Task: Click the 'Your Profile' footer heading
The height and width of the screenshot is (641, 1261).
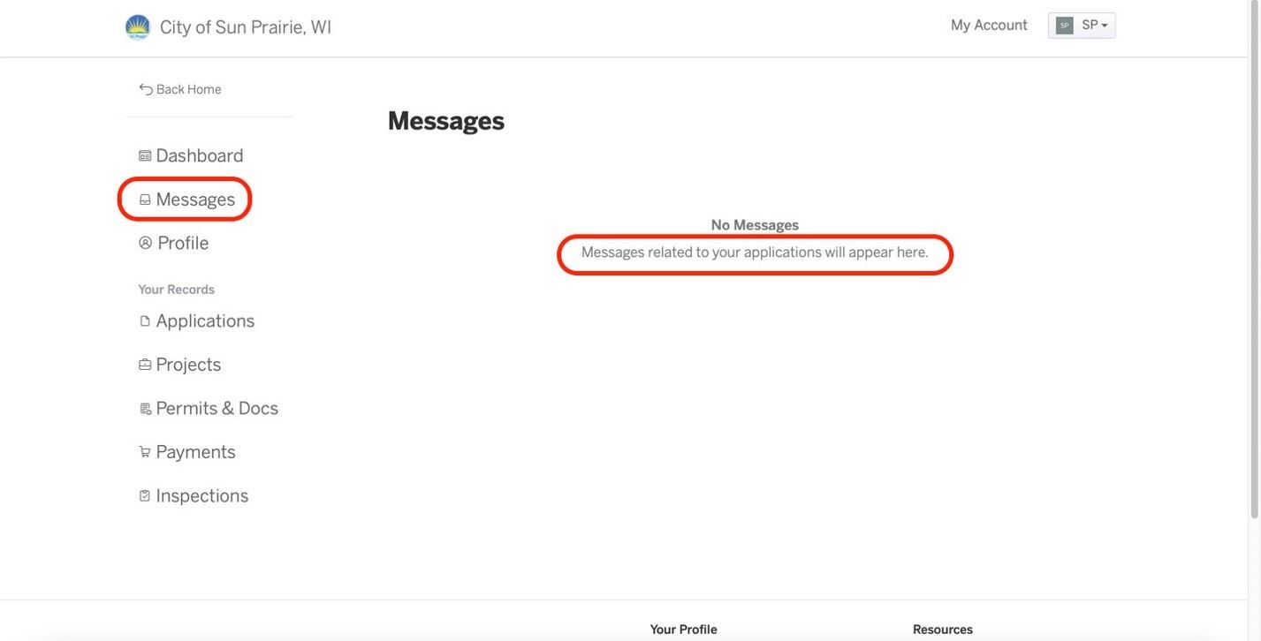Action: pyautogui.click(x=684, y=630)
